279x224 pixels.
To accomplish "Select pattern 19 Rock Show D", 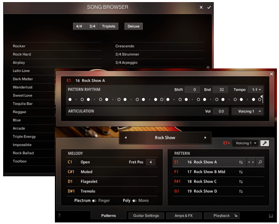I will pyautogui.click(x=218, y=191).
